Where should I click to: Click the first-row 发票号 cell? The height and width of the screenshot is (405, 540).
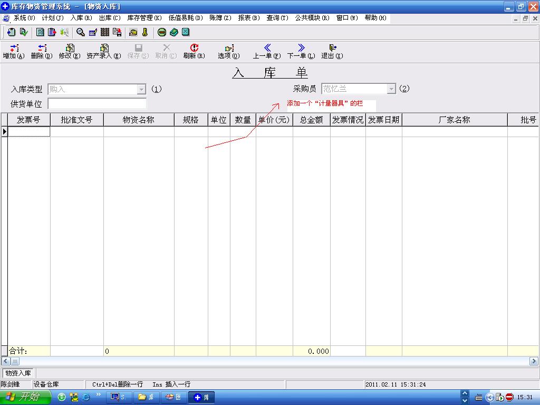29,131
